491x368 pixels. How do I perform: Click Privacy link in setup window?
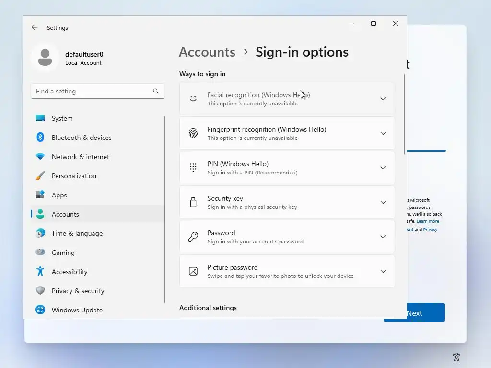[430, 230]
